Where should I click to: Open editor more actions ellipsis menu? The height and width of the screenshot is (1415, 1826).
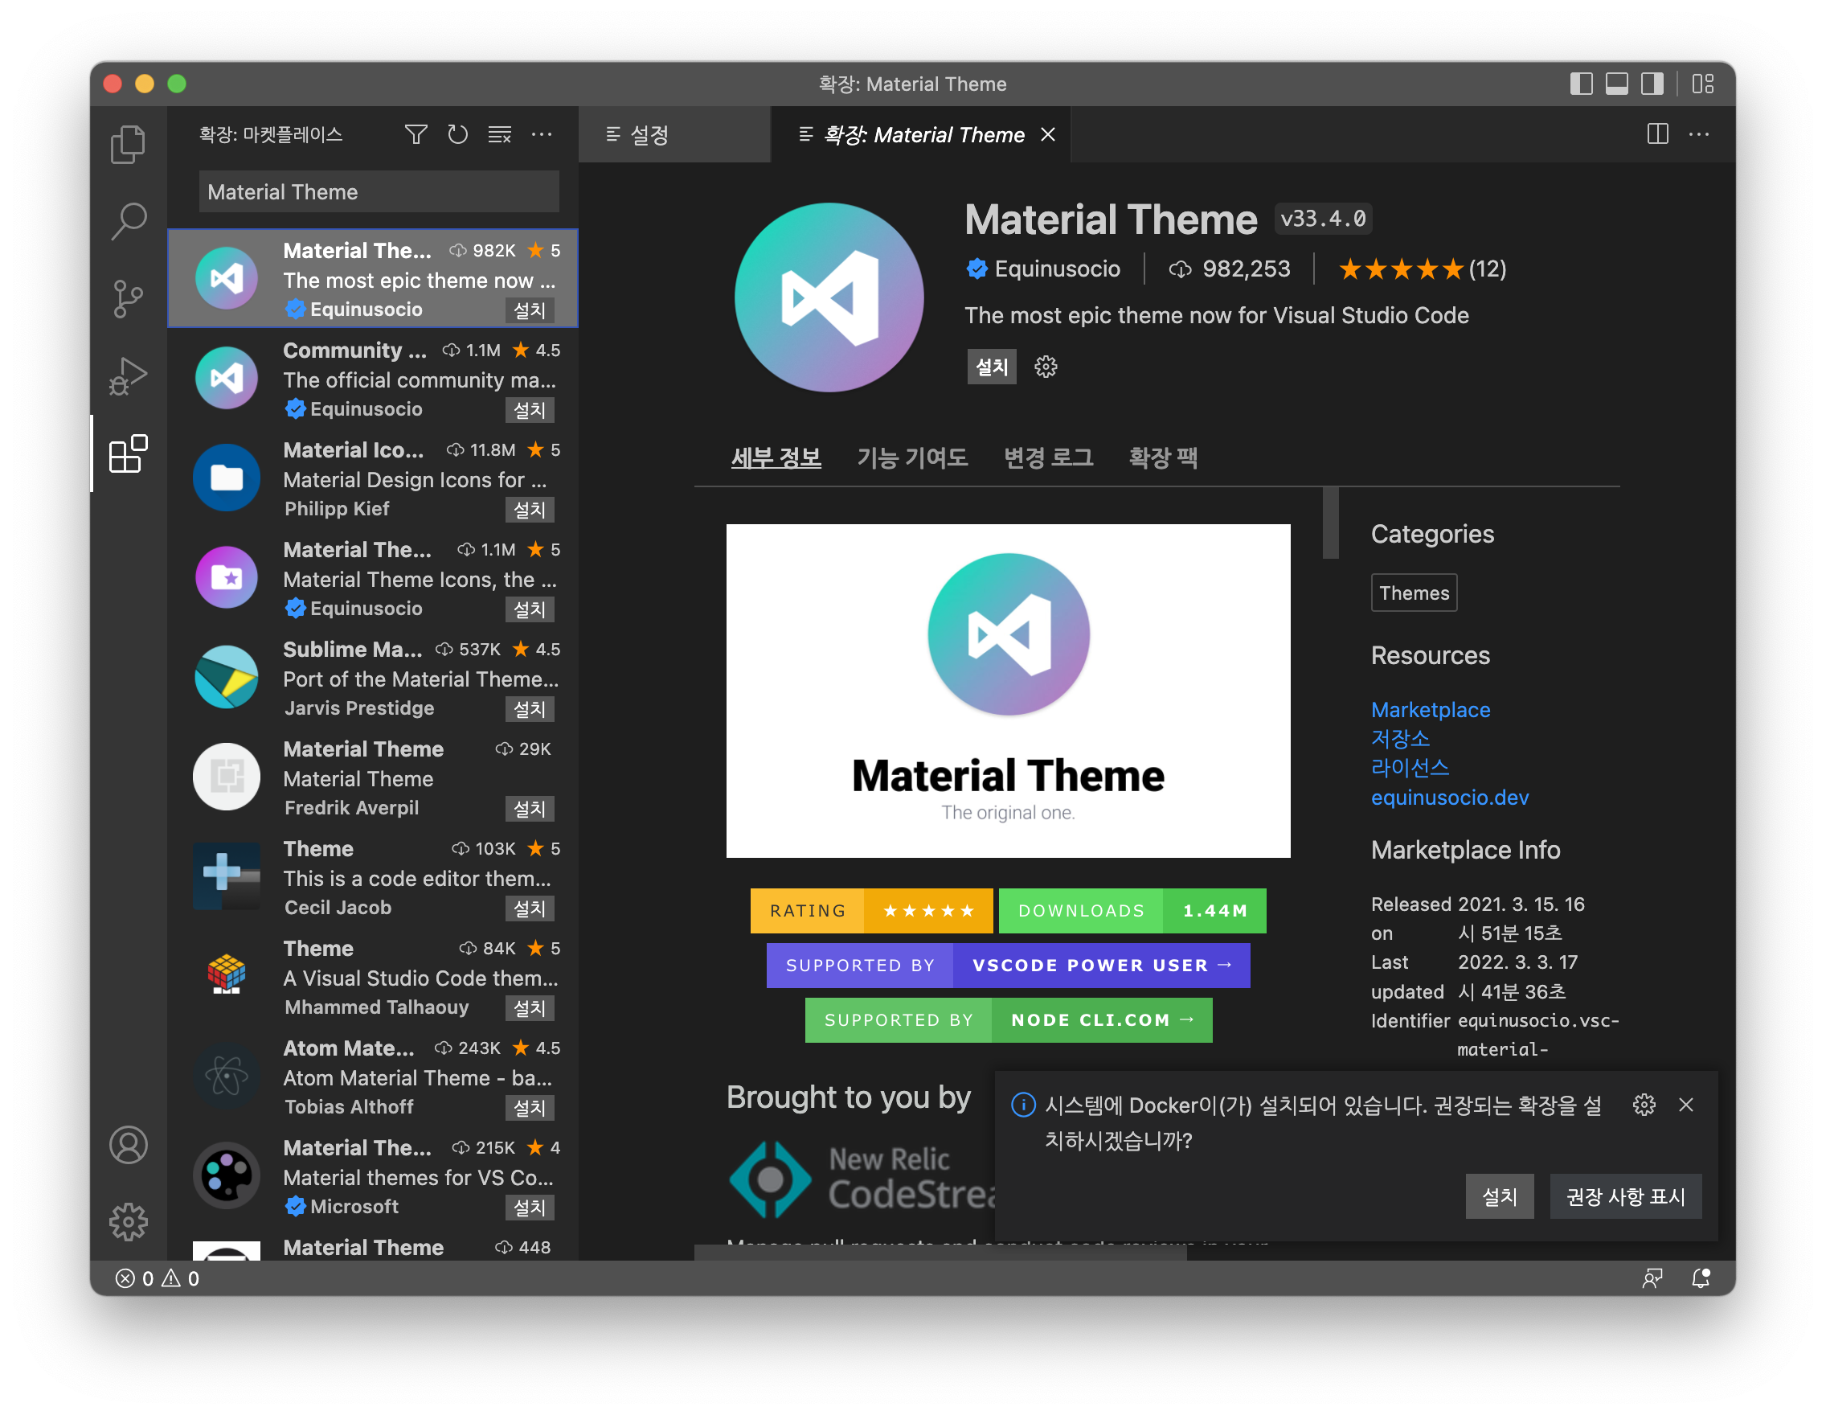click(1699, 134)
